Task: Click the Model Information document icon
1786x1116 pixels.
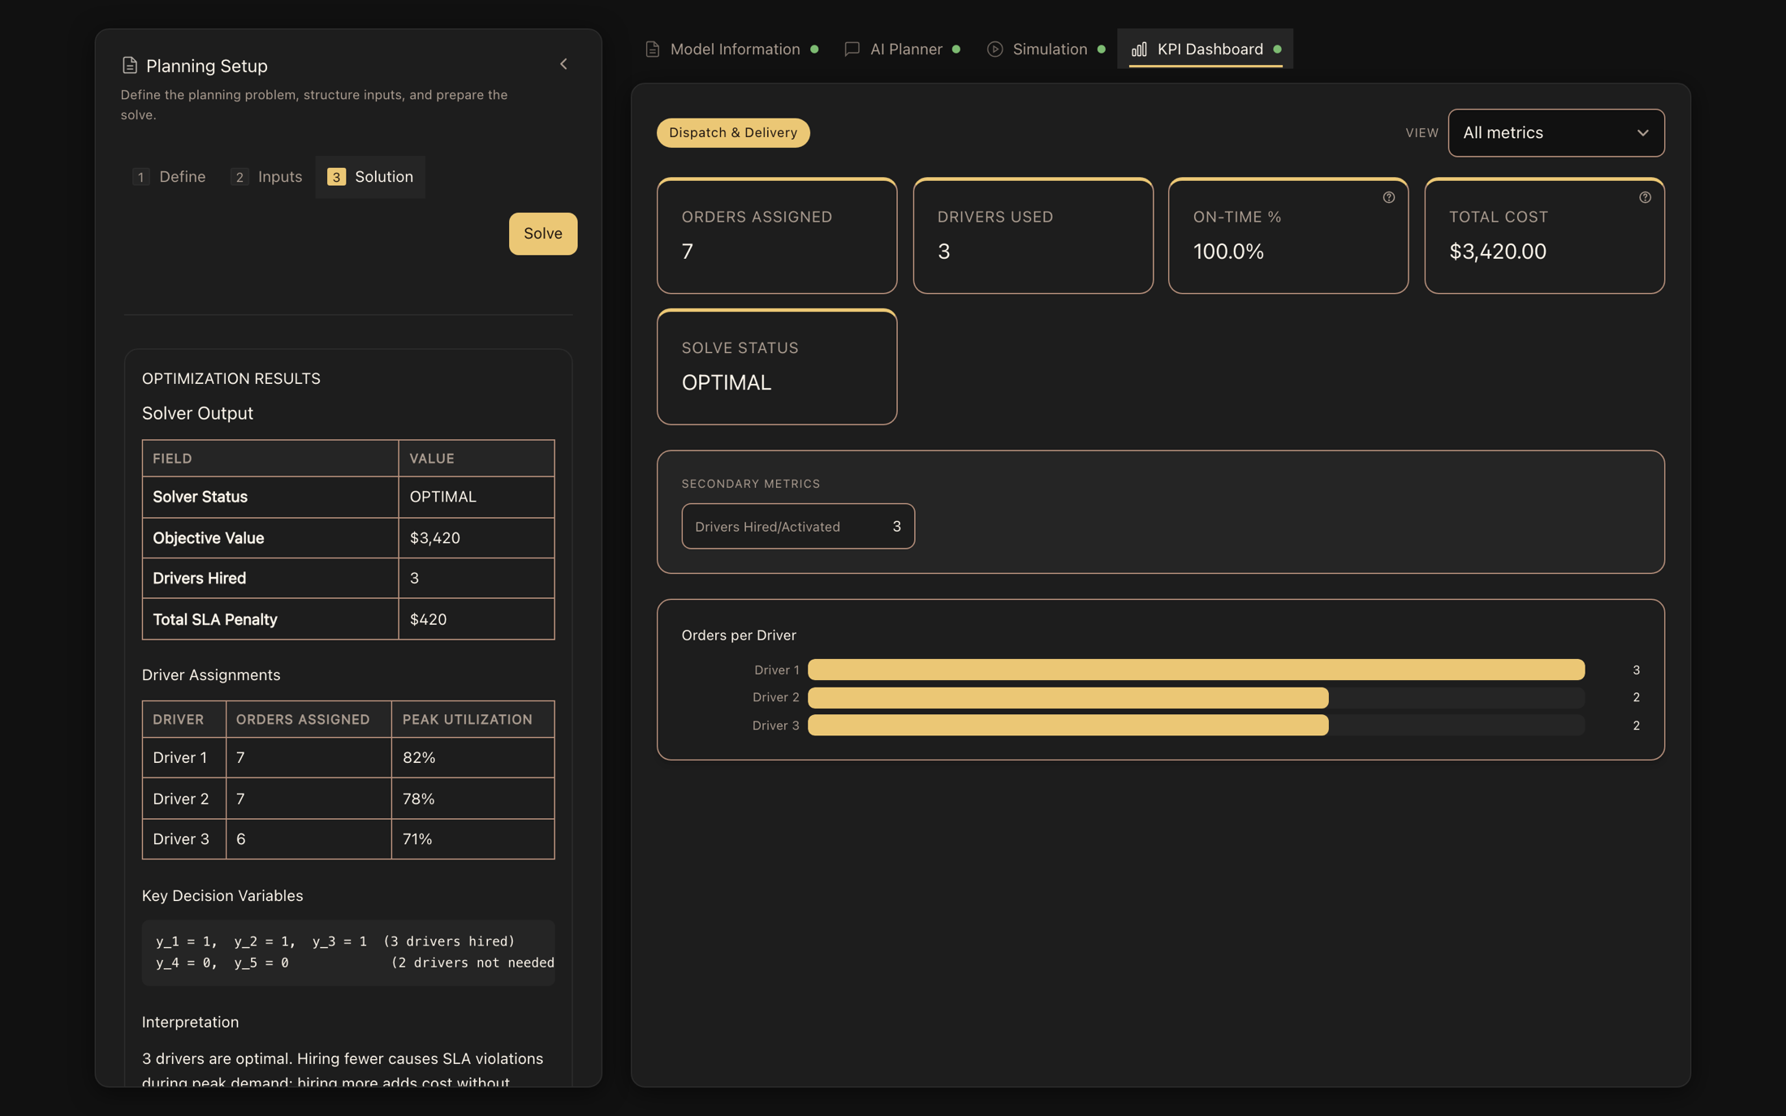Action: pyautogui.click(x=652, y=50)
